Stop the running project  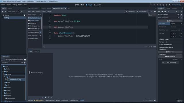[157, 5]
